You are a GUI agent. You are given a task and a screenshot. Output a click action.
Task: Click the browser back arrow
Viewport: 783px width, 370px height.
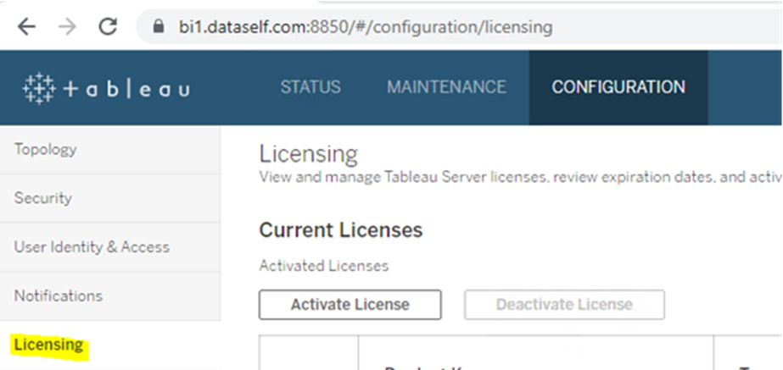pos(27,26)
